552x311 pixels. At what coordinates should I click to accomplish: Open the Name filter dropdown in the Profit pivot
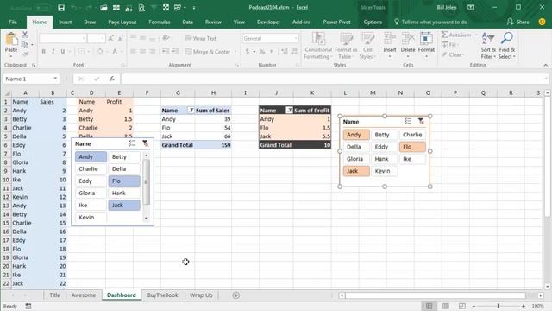coord(289,111)
